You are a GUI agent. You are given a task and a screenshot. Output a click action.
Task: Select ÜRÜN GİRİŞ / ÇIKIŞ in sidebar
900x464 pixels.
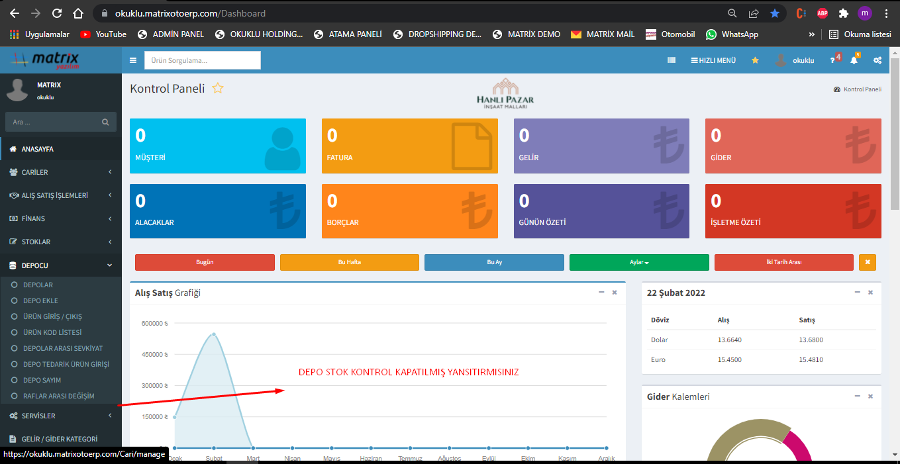52,316
